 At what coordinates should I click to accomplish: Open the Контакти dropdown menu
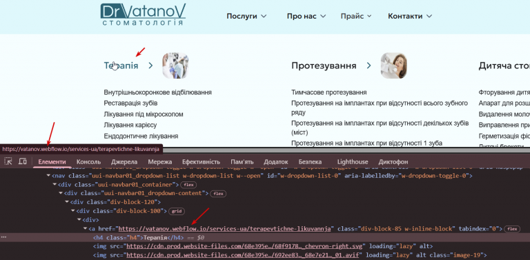click(x=410, y=17)
